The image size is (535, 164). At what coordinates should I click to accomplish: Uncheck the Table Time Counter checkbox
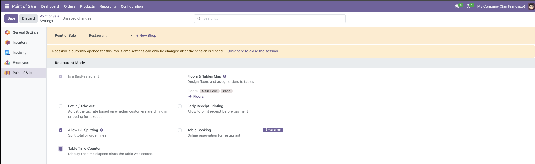pyautogui.click(x=61, y=149)
